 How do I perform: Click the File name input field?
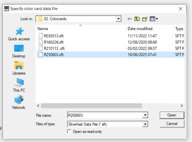(x=105, y=115)
